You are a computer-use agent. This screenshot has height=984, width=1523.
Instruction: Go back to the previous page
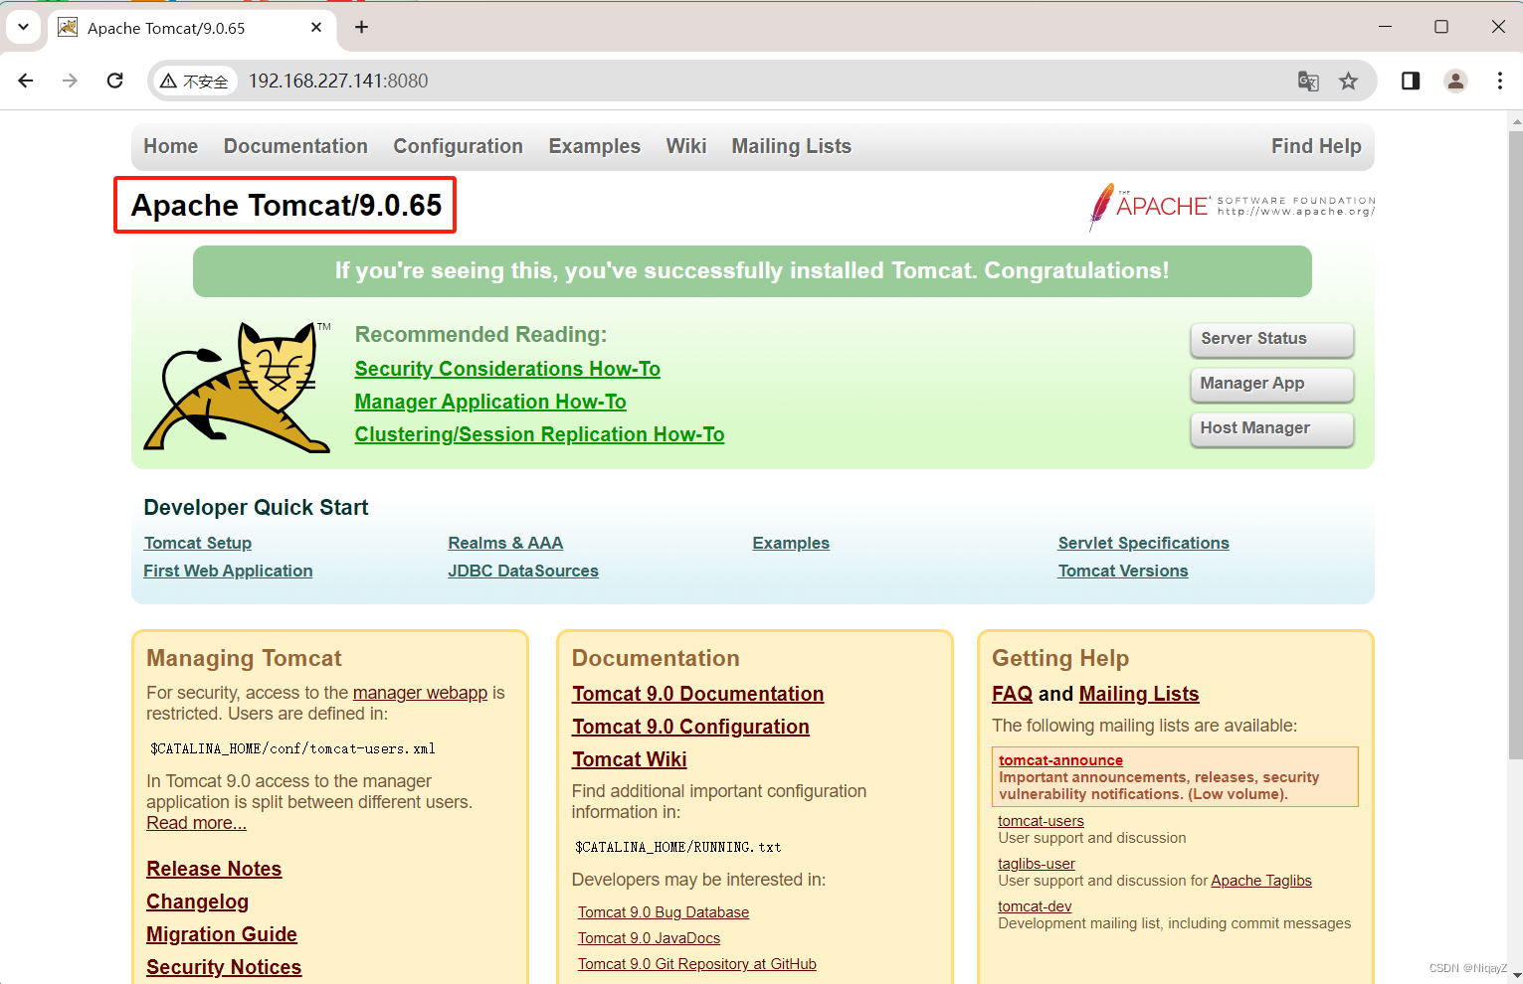(x=26, y=81)
